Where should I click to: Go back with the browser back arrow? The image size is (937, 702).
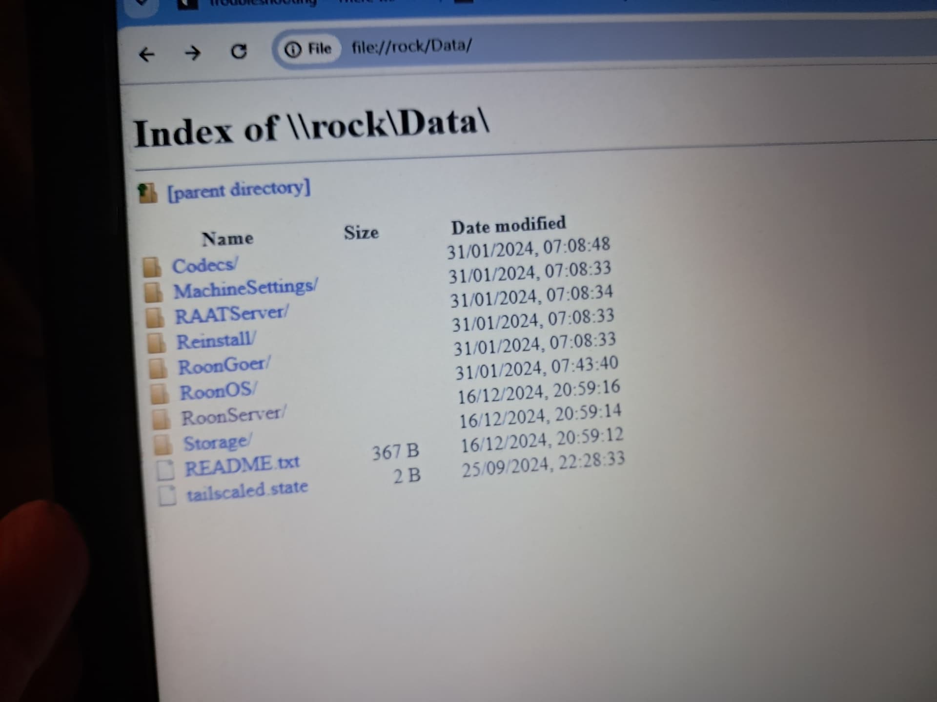tap(146, 54)
